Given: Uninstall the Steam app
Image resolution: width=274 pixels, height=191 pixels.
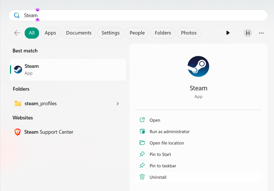Looking at the screenshot, I should (x=158, y=177).
